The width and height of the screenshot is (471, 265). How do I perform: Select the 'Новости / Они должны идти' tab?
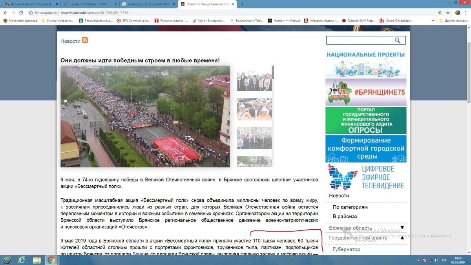[207, 4]
